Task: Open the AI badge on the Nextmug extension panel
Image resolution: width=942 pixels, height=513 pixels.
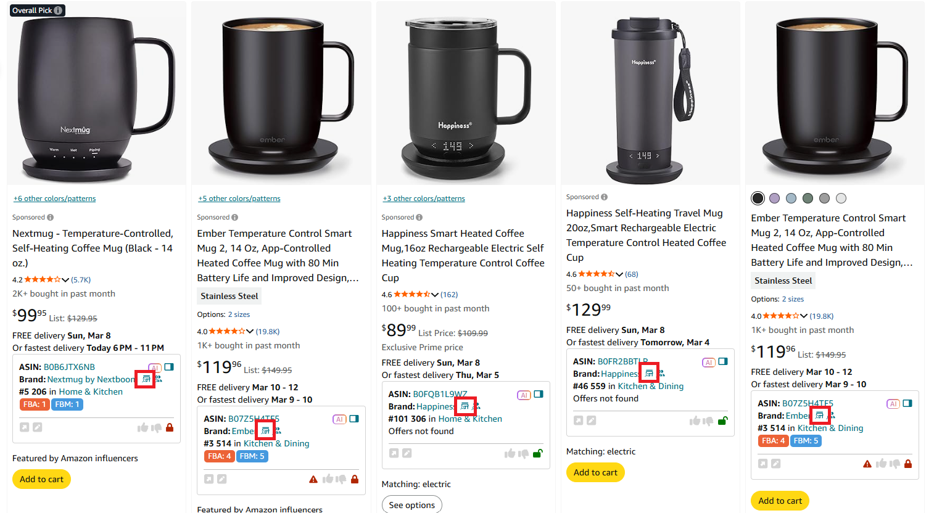Action: click(x=154, y=367)
